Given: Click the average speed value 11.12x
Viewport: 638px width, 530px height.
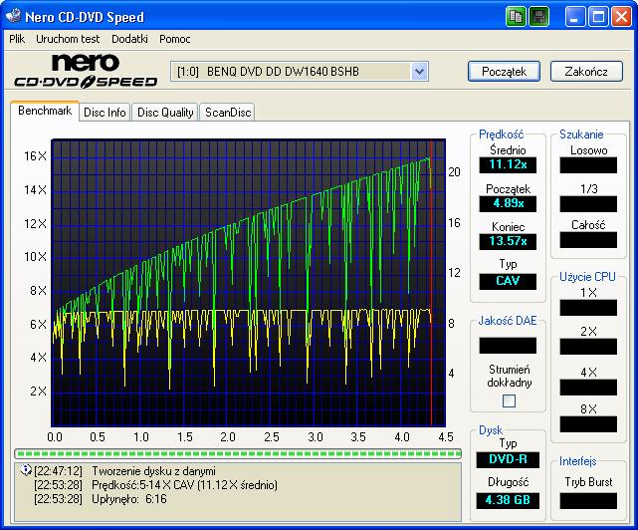Looking at the screenshot, I should (x=508, y=165).
